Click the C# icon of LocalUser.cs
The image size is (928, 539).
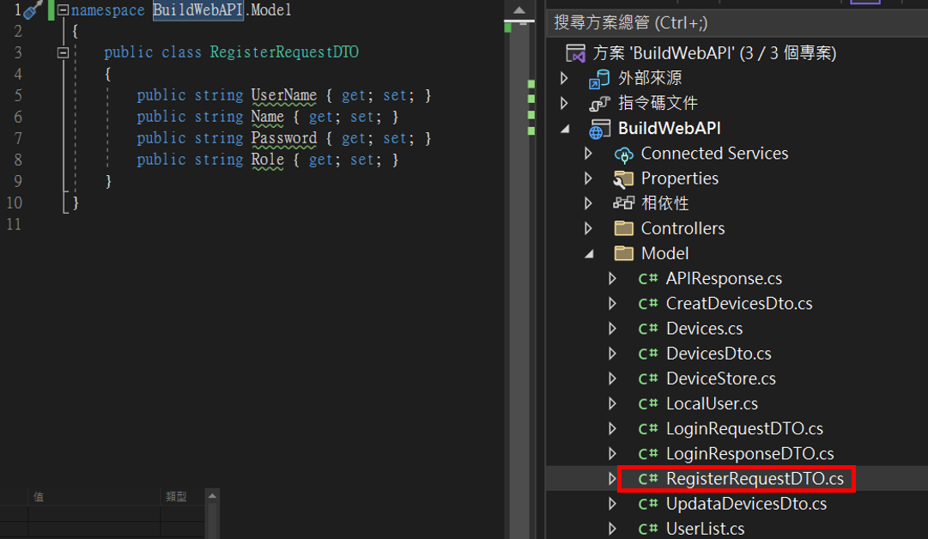click(648, 403)
